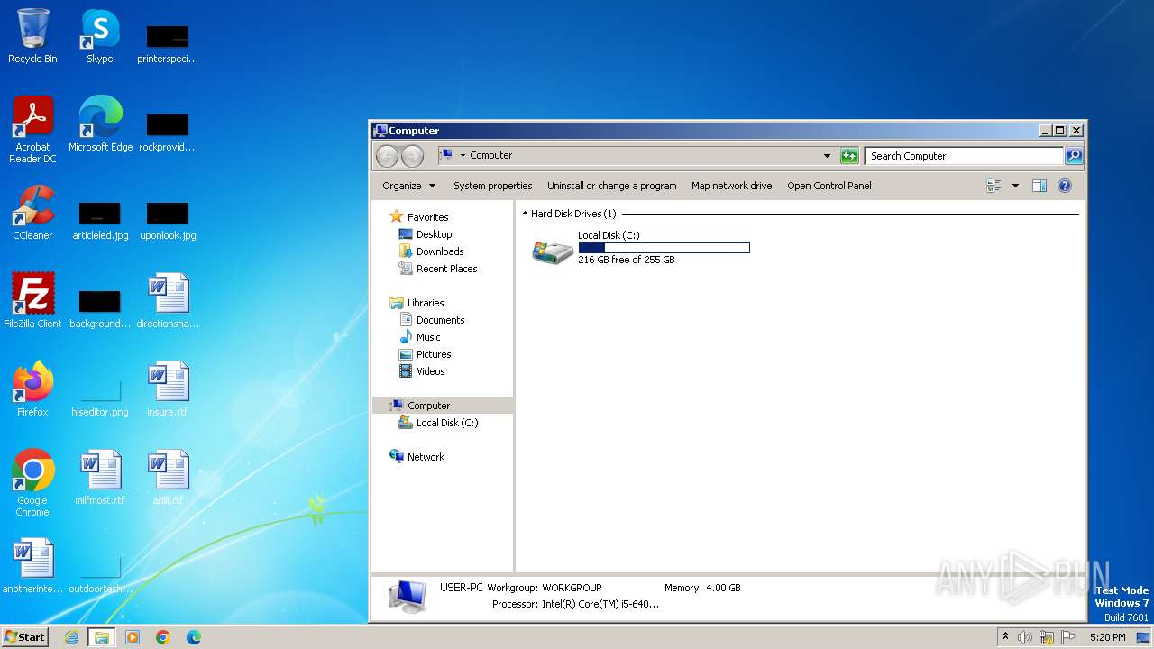Open the Music library
This screenshot has width=1154, height=649.
tap(419, 337)
